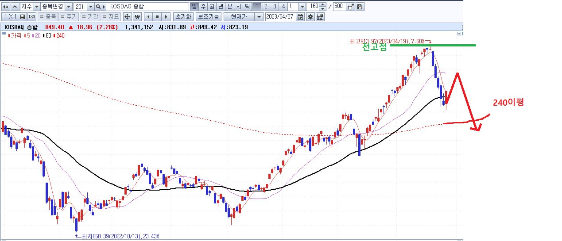562x241 pixels.
Task: Choose interval preset 4
Action: tap(283, 7)
